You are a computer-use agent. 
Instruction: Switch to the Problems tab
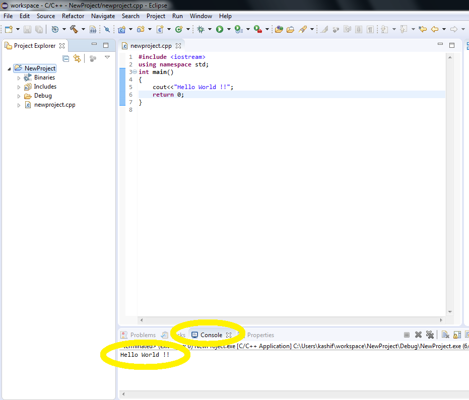pos(143,335)
